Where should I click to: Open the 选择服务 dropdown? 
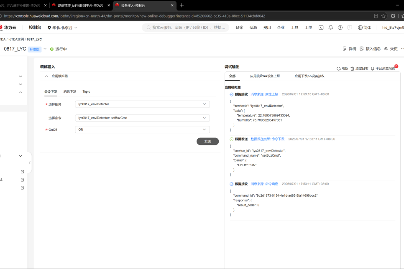tap(142, 104)
